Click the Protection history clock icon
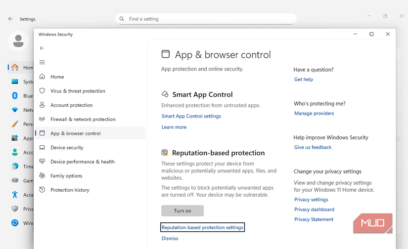Screen dimensions: 408x249 (42, 190)
